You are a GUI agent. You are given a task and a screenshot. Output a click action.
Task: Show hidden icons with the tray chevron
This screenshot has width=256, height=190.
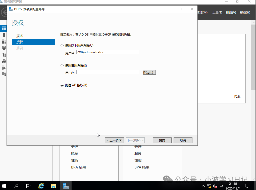click(x=203, y=186)
